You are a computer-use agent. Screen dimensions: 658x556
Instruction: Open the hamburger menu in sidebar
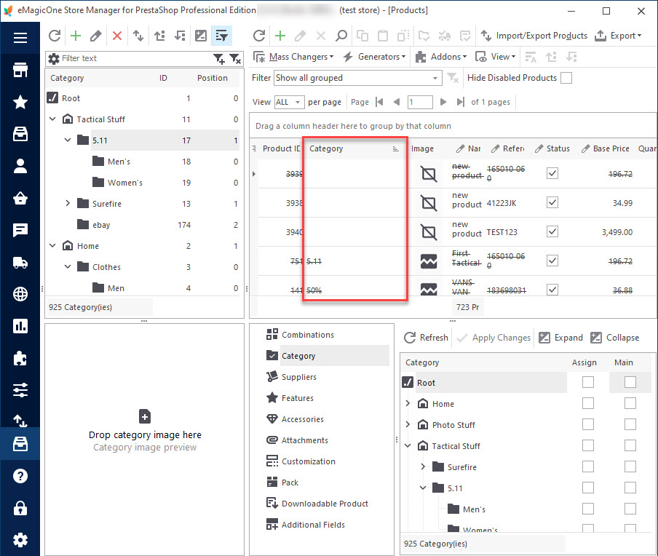click(20, 38)
